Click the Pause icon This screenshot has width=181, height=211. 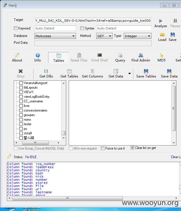(175, 21)
